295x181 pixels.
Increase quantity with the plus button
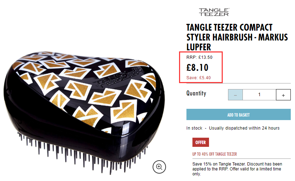(283, 95)
